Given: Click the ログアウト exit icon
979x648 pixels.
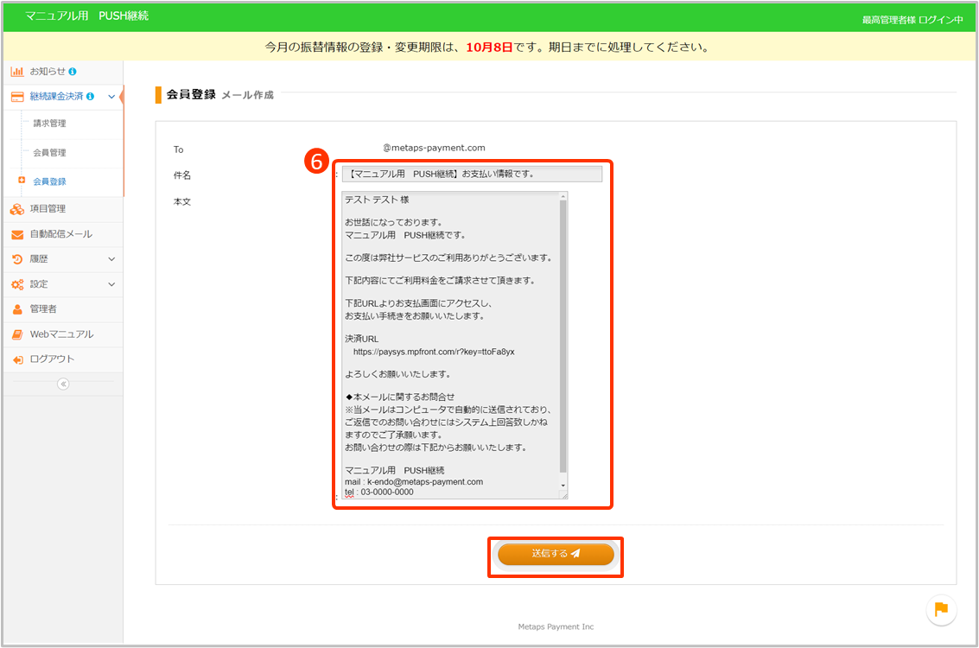Looking at the screenshot, I should tap(17, 359).
